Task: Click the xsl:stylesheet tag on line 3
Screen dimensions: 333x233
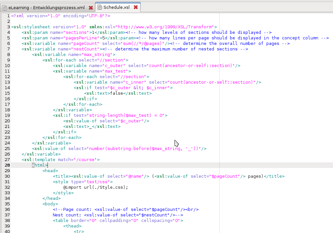Action: pos(31,27)
